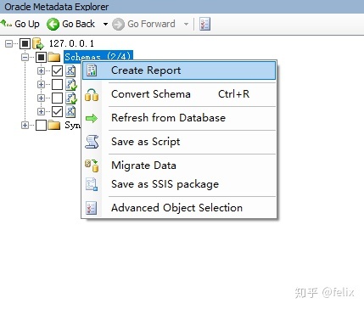Collapse the 127.0.0.1 tree node
Viewport: 364px width, 309px height.
(9, 43)
